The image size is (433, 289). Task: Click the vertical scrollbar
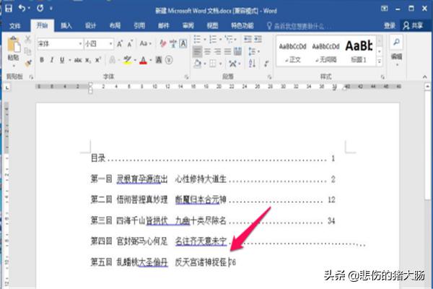pyautogui.click(x=427, y=144)
